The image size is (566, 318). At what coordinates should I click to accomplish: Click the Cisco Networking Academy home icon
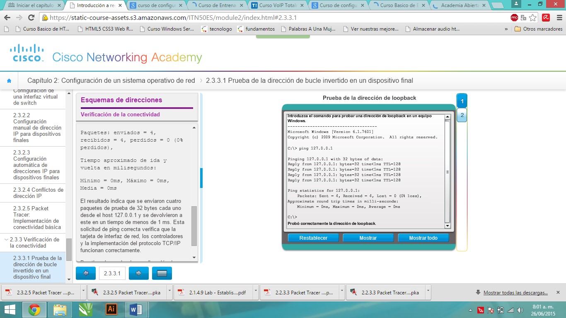click(9, 81)
